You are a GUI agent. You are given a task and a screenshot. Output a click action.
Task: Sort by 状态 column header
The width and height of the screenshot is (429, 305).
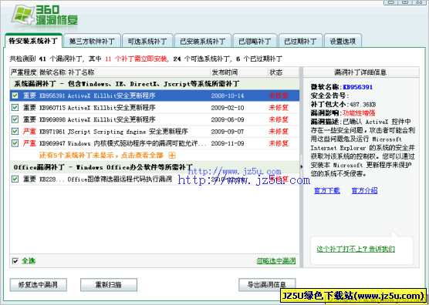(x=283, y=72)
